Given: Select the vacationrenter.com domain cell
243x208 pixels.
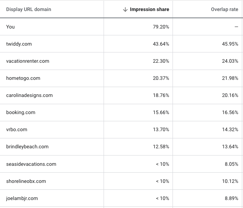Looking at the screenshot, I should click(x=27, y=61).
